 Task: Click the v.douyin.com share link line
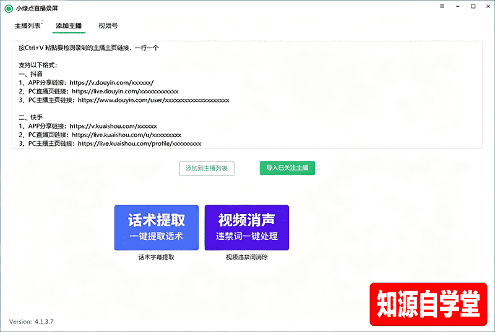click(x=86, y=83)
